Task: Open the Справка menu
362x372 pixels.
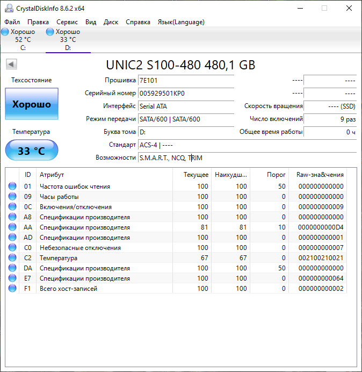Action: (137, 22)
